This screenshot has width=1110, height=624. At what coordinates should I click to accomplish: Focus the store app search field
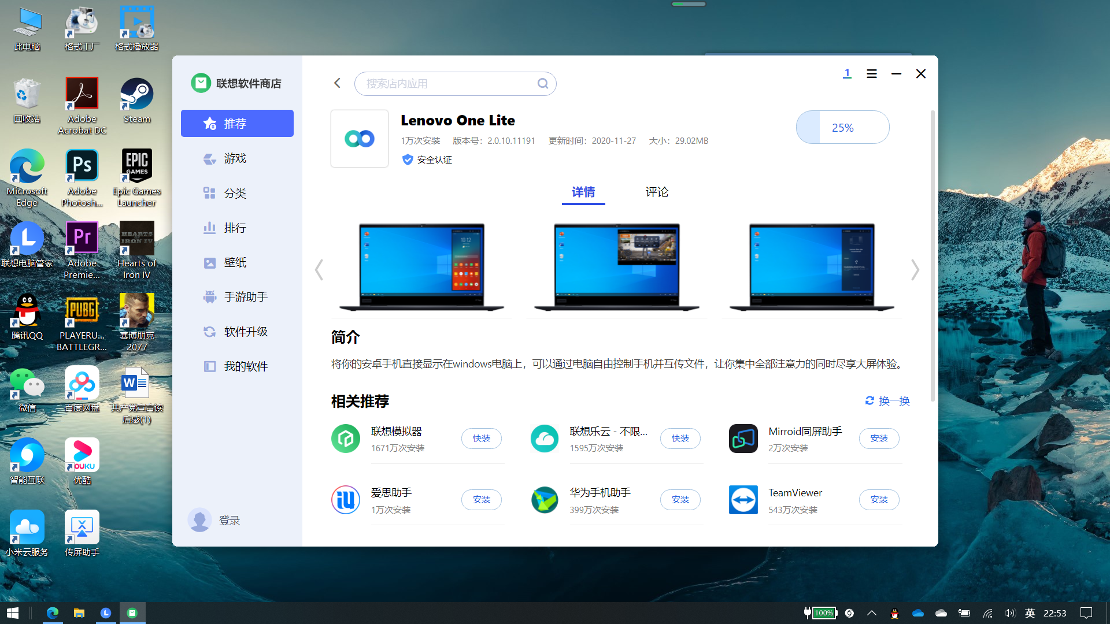[455, 84]
